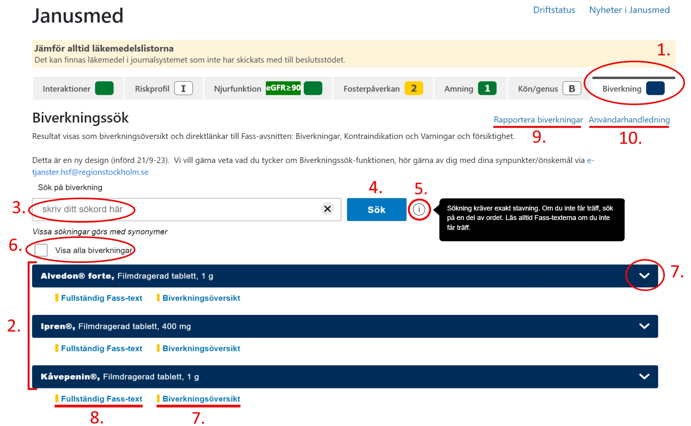Click the Sök search button
The image size is (691, 426).
[x=376, y=209]
